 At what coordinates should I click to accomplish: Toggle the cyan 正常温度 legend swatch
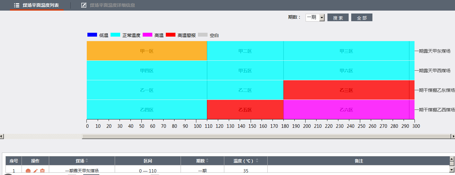pos(115,35)
